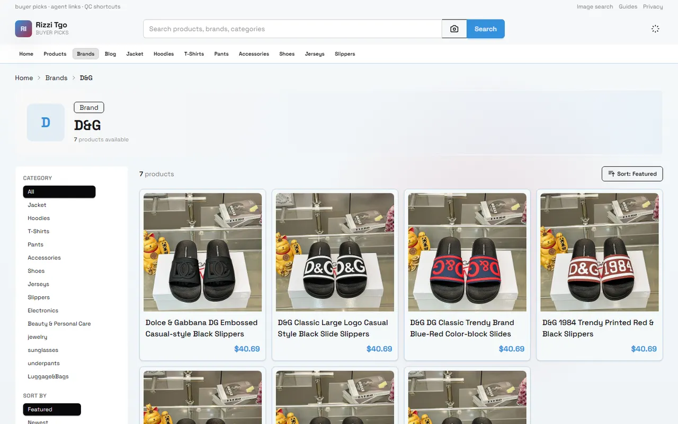
Task: Open the Brands nav tab
Action: point(86,54)
